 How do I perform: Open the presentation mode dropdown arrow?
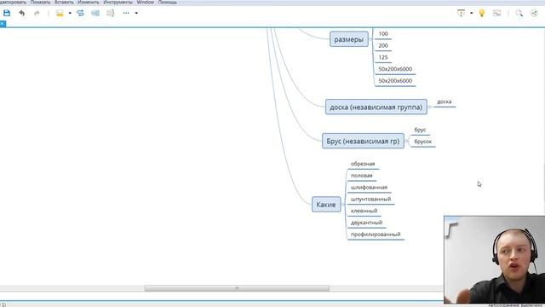coord(471,14)
